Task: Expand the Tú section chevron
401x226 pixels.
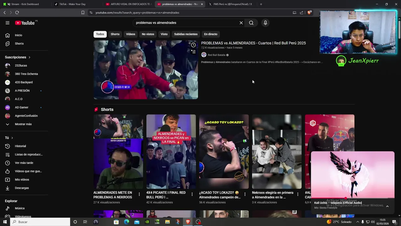Action: click(12, 138)
